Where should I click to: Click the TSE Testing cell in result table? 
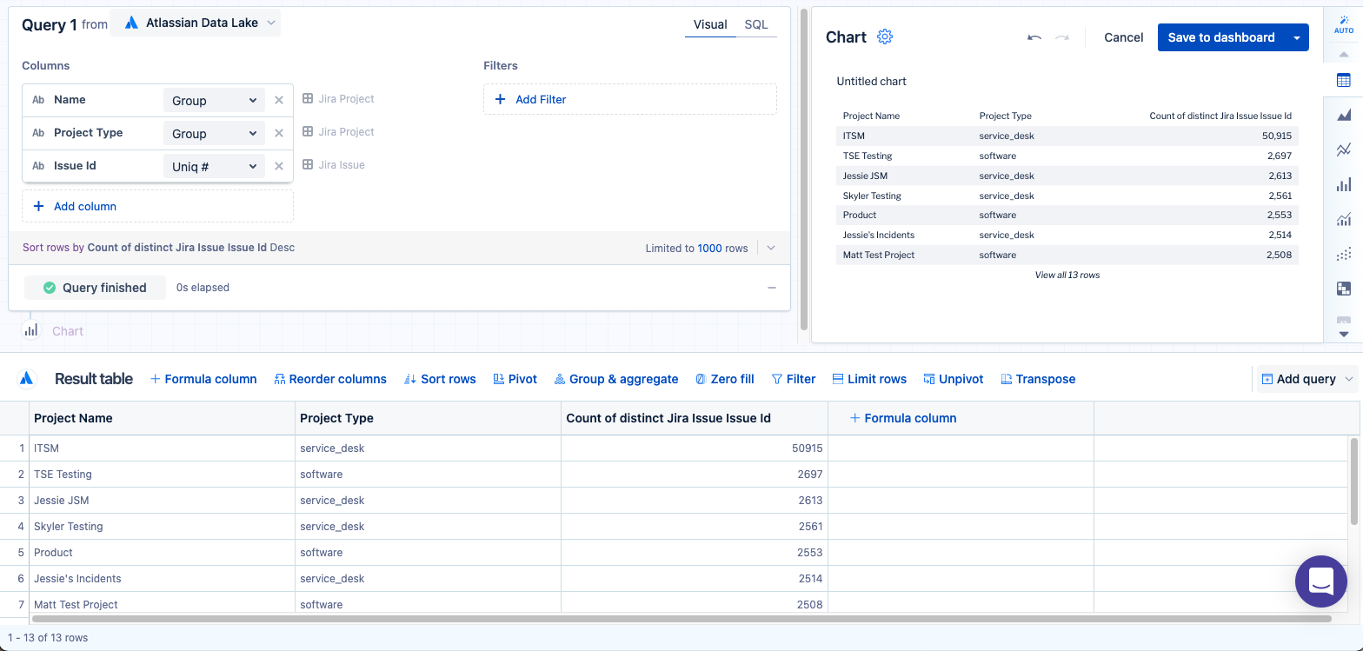[163, 474]
